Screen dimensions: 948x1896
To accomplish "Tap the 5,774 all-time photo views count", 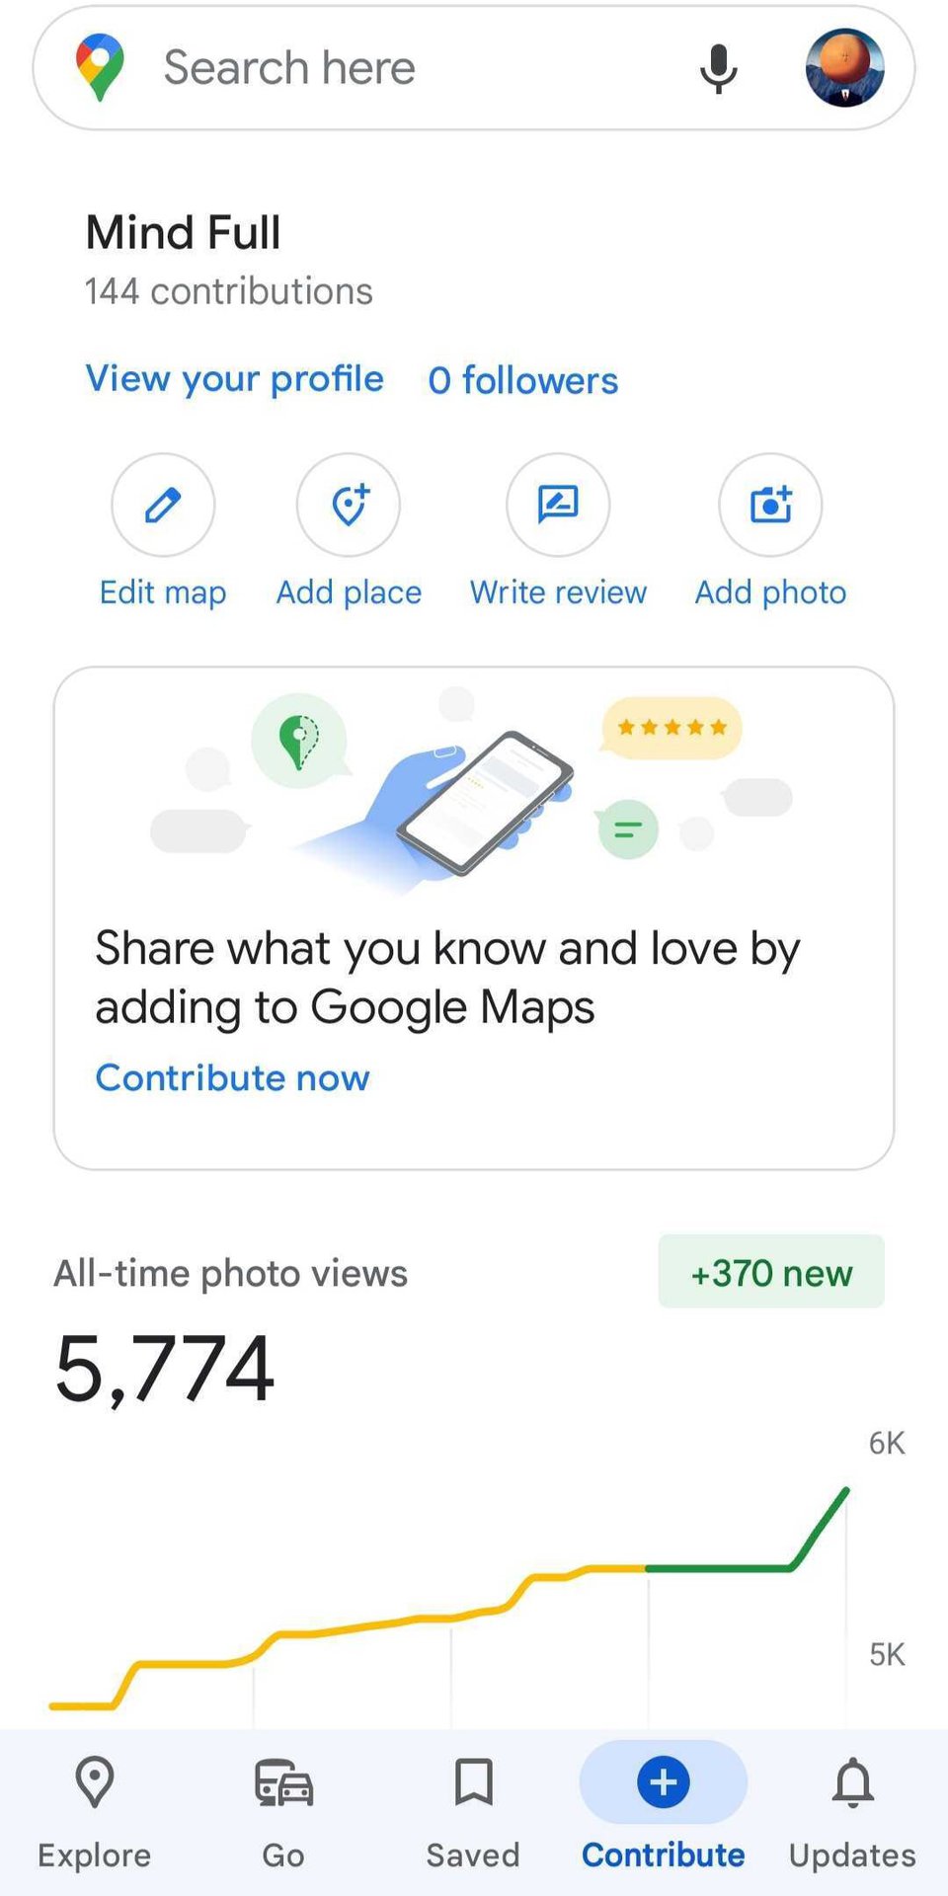I will tap(165, 1369).
